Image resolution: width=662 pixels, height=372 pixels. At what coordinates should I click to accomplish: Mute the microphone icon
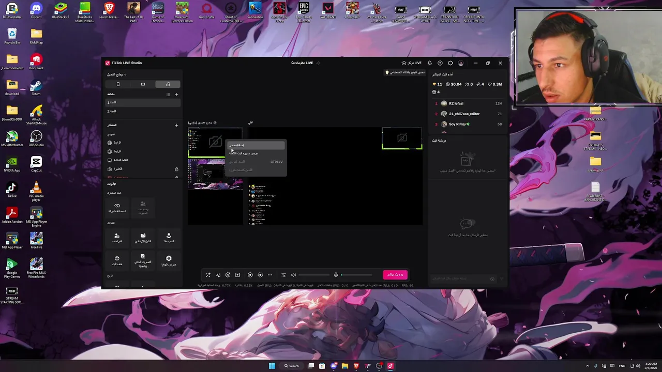coord(336,275)
